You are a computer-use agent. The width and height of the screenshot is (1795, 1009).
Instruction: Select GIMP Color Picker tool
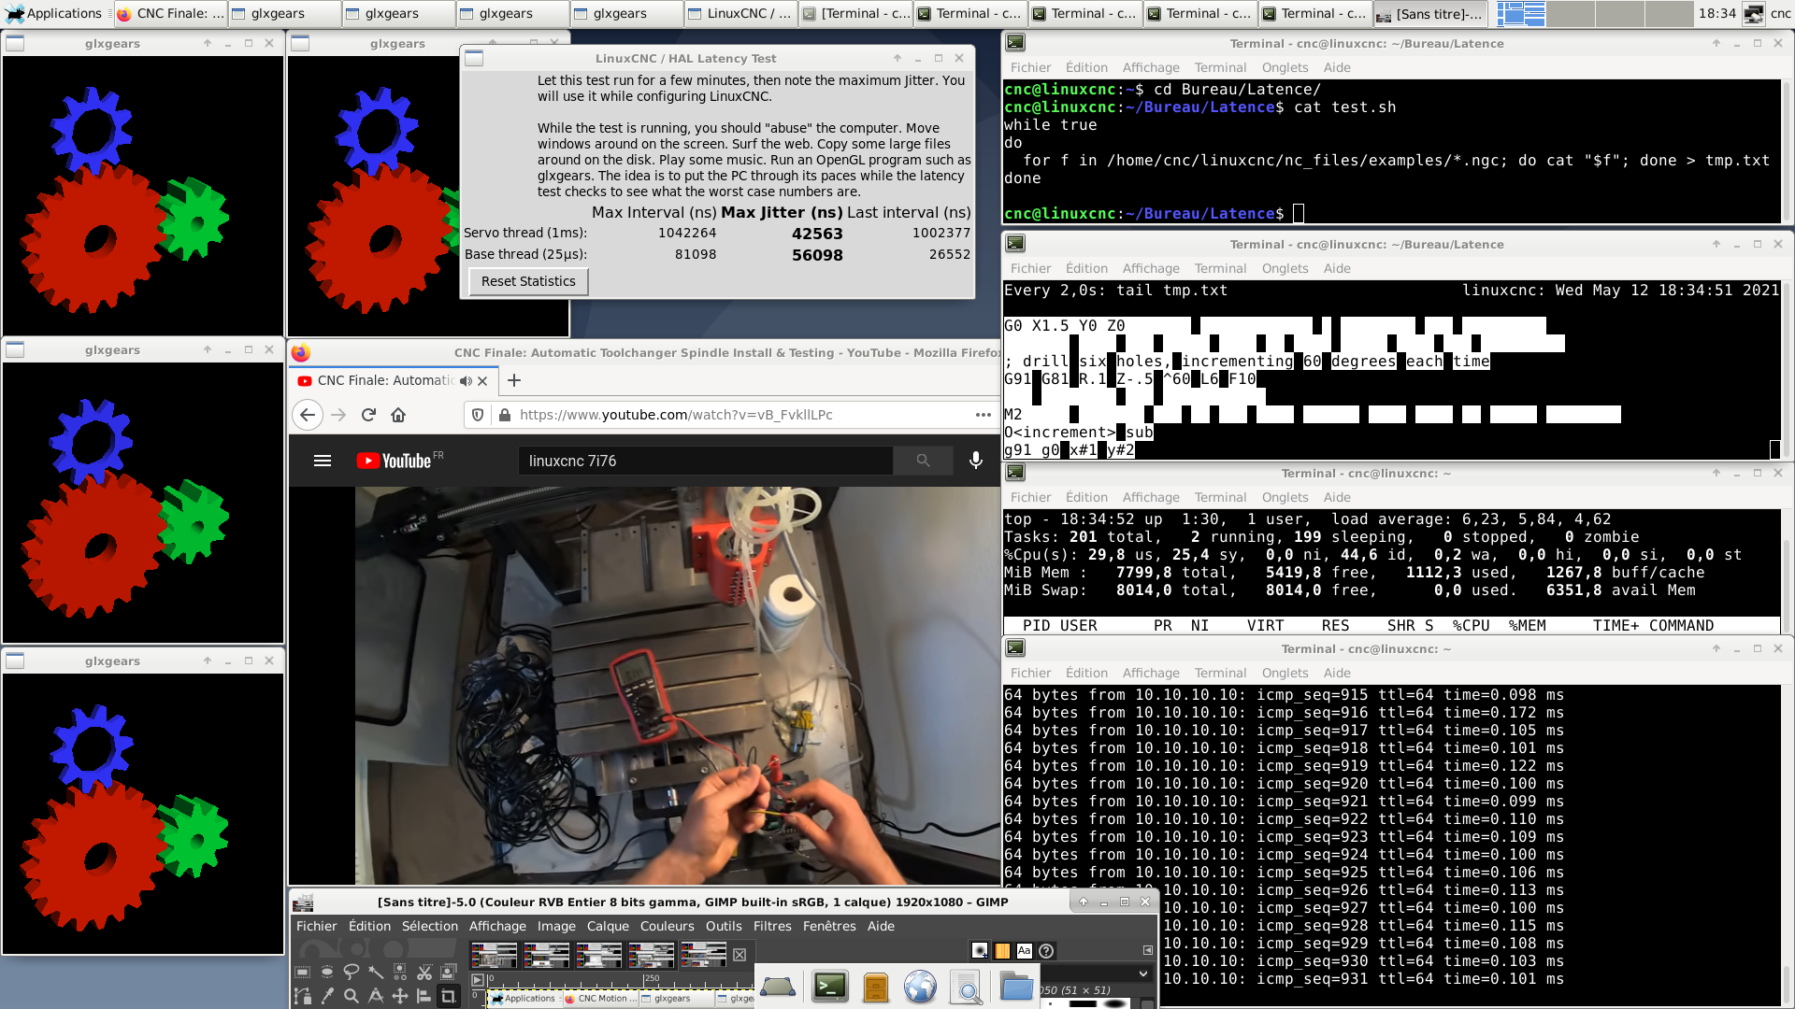click(327, 996)
